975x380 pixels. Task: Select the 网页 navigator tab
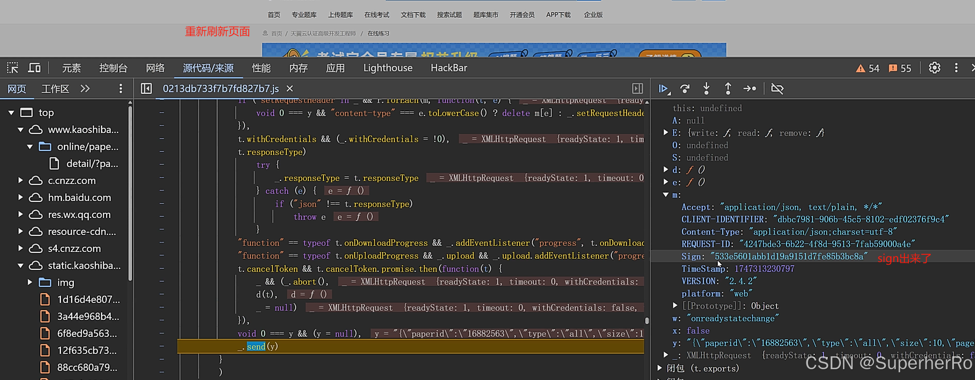point(17,89)
